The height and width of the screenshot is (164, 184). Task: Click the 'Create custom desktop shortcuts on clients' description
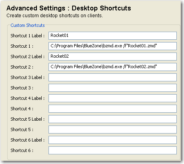tap(55, 16)
